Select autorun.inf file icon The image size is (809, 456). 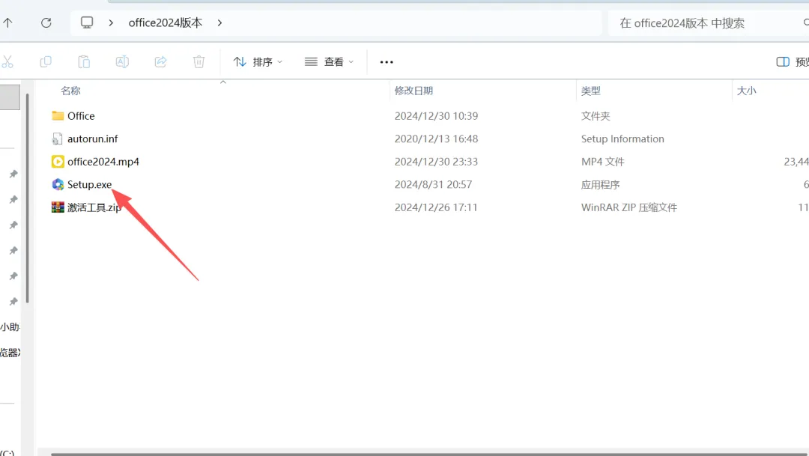[x=57, y=139]
